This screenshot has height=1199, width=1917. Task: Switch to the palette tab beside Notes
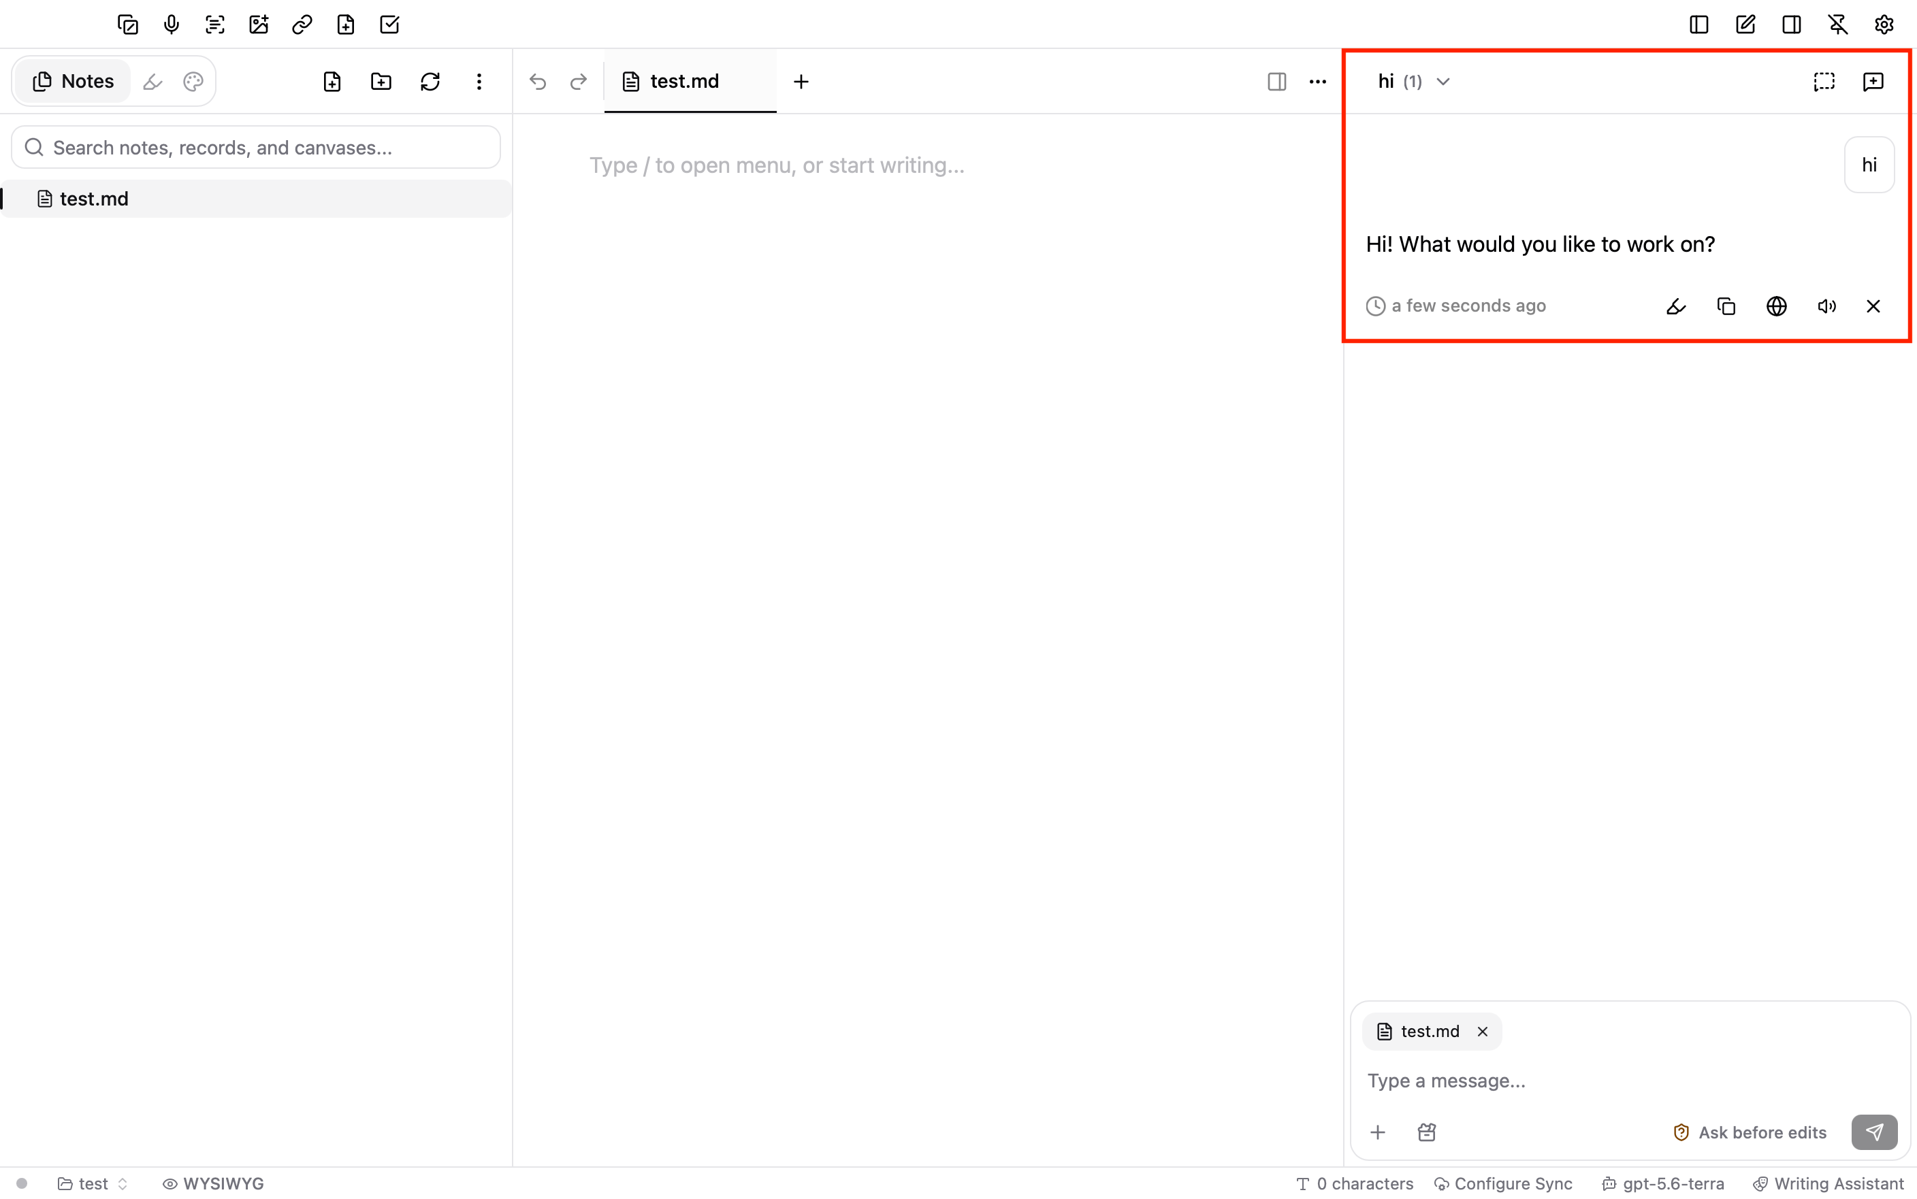(x=193, y=81)
